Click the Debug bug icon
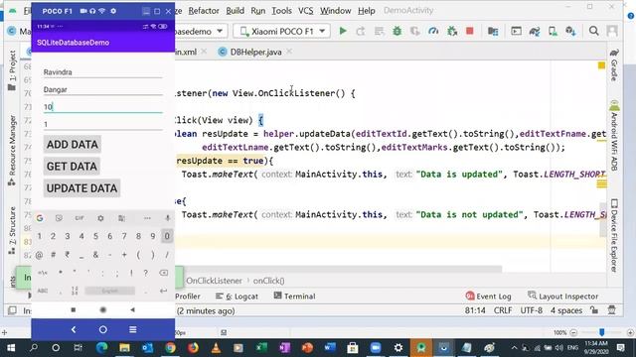Viewport: 636px width, 357px height. click(397, 31)
